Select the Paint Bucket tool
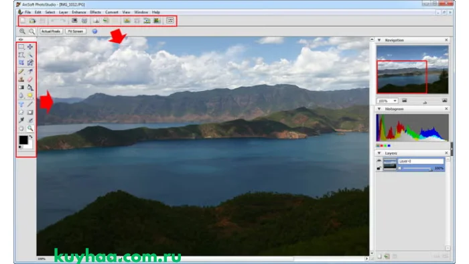 click(x=30, y=88)
